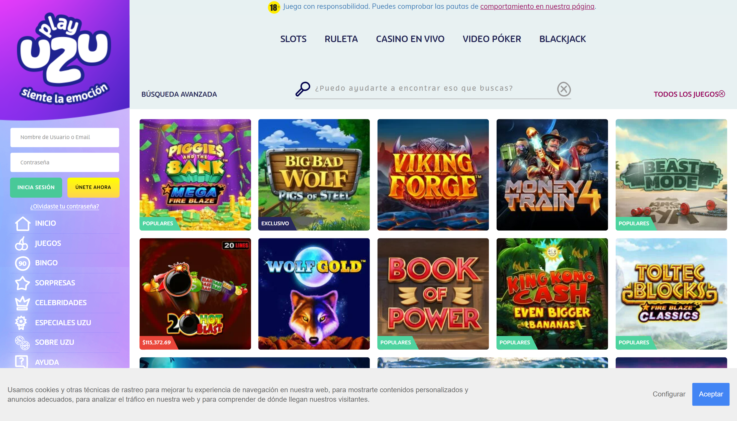
Task: Open Big Bad Wolf Pigs of Steel
Action: click(x=314, y=175)
